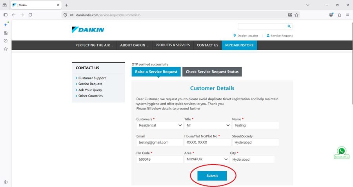353x187 pixels.
Task: Open Other Countries link
Action: (x=90, y=96)
